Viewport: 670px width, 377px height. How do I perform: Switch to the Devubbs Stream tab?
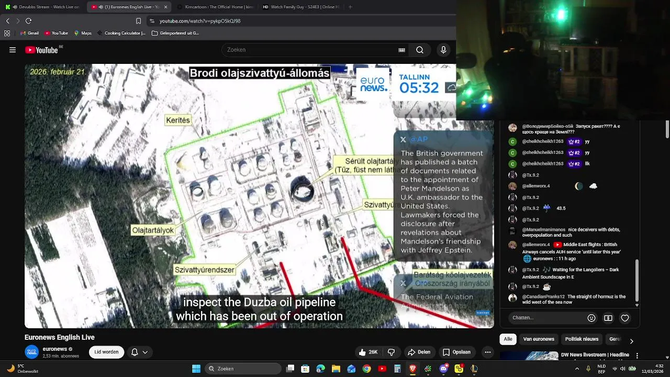pos(43,7)
